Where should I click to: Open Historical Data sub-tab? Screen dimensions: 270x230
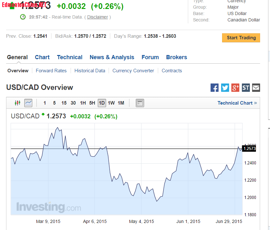point(90,71)
